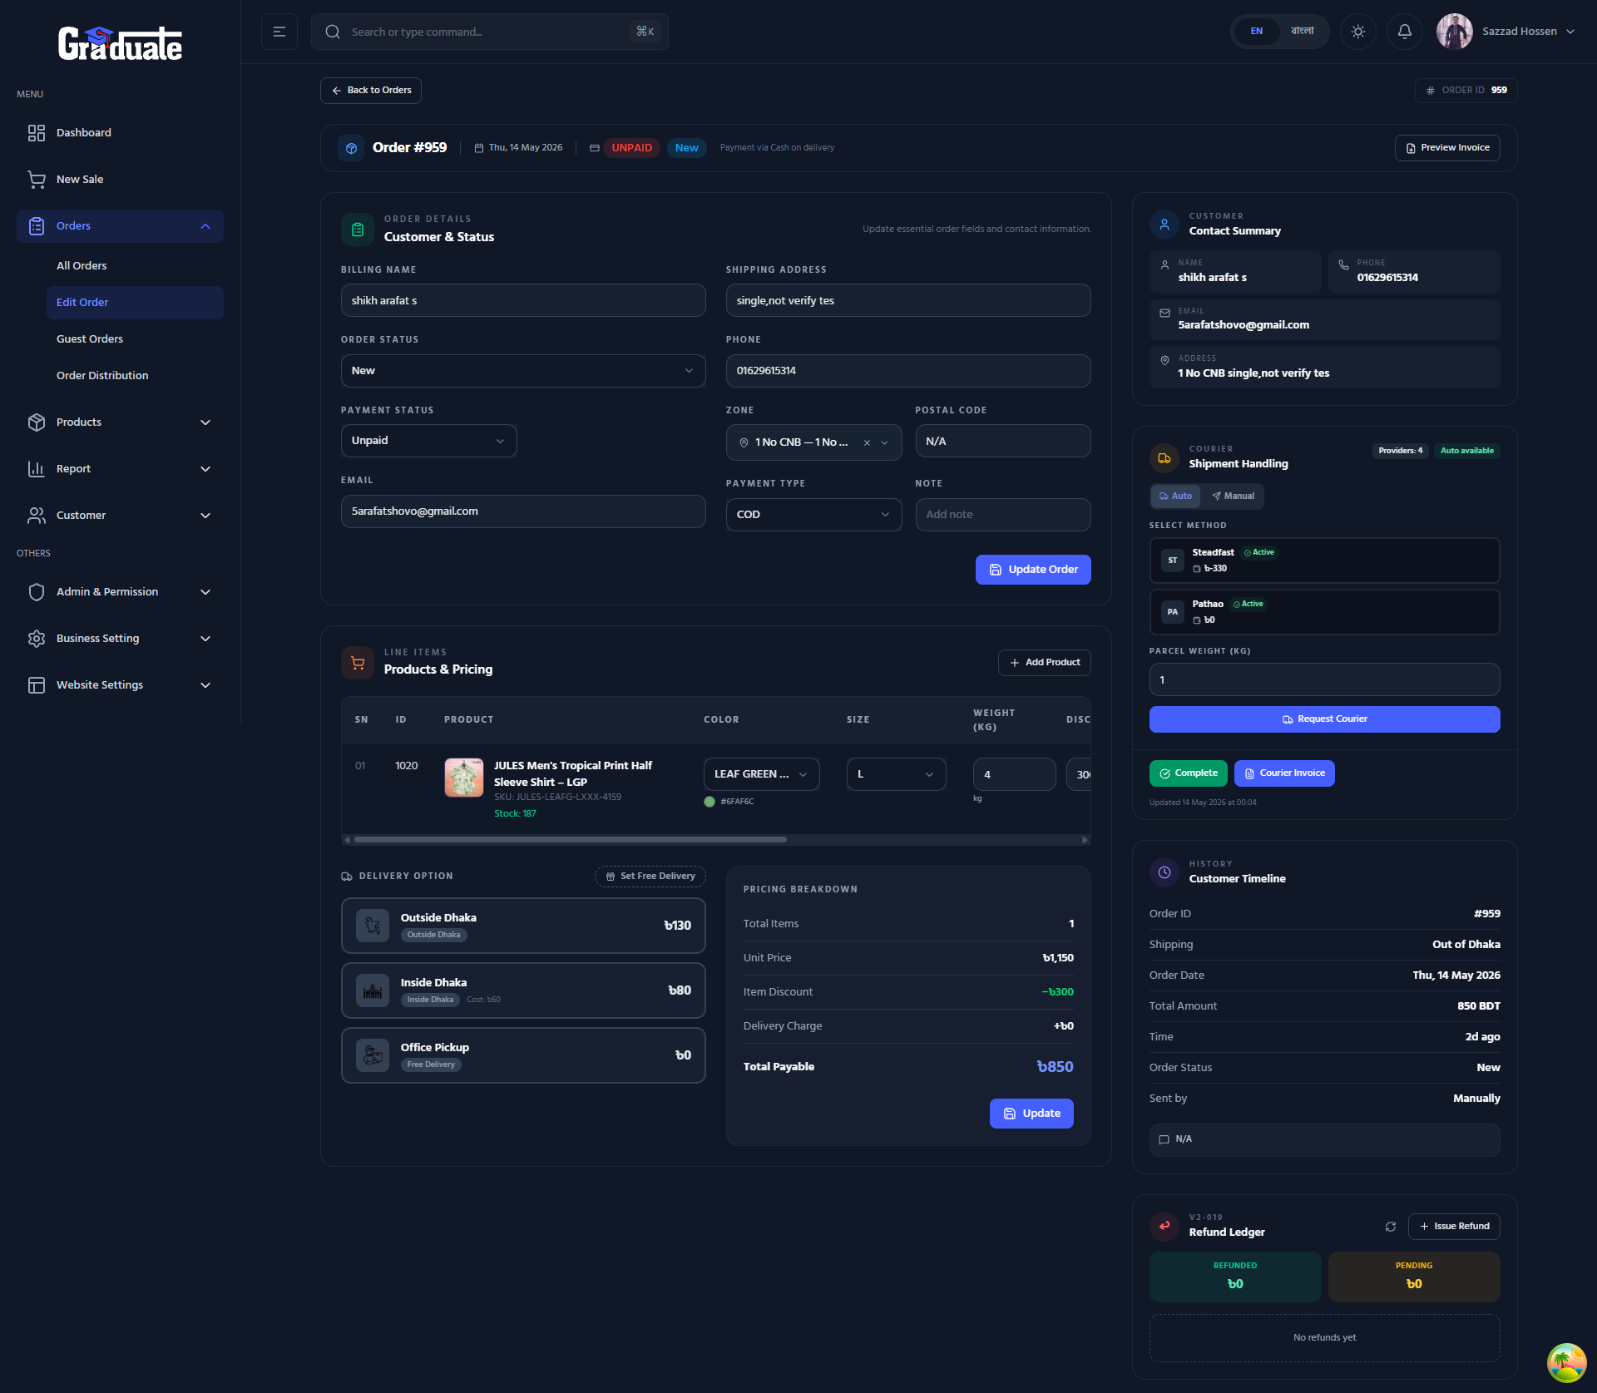Click the refresh icon in Refund Ledger

point(1390,1227)
